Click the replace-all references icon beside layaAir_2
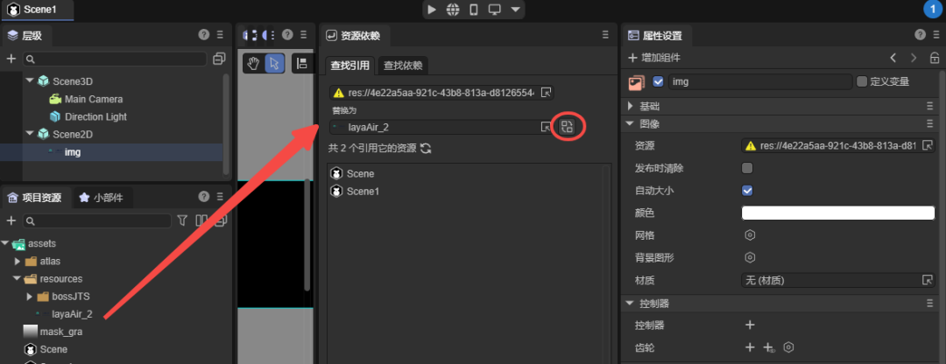This screenshot has width=946, height=364. [x=567, y=127]
